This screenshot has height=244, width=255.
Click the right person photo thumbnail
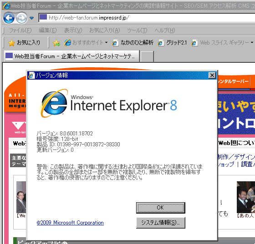click(246, 197)
